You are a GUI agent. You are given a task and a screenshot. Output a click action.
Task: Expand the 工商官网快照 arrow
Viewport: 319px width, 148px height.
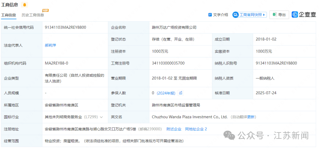tap(264, 15)
